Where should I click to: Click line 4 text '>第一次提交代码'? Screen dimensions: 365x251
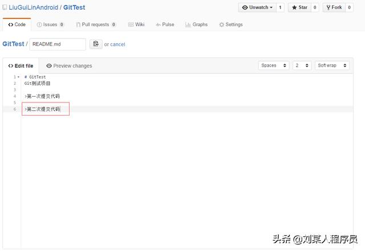coord(42,96)
